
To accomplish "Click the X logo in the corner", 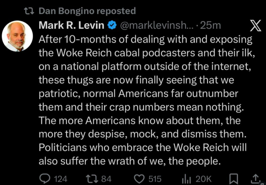I will (x=255, y=26).
